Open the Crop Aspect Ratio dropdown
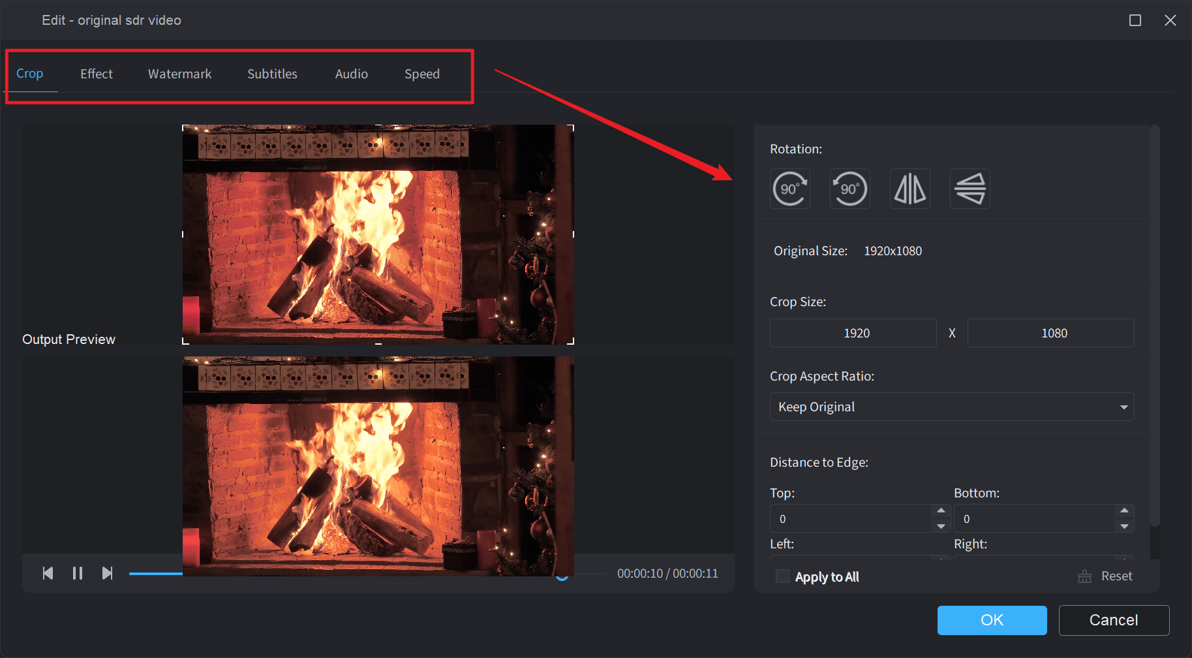Image resolution: width=1192 pixels, height=658 pixels. coord(952,407)
